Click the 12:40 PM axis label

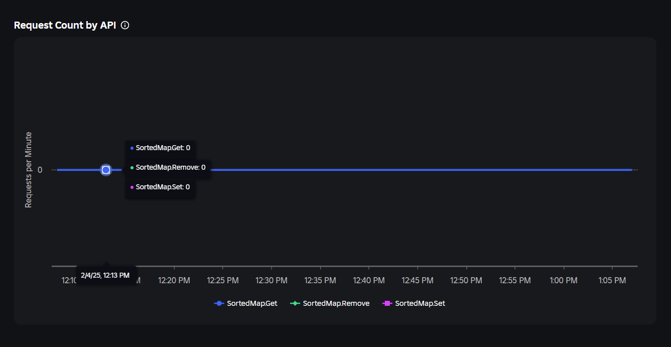coord(369,281)
